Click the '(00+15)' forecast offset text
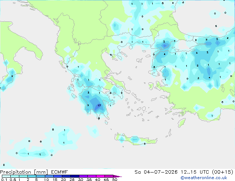The height and width of the screenshot is (181, 235). click(x=223, y=172)
